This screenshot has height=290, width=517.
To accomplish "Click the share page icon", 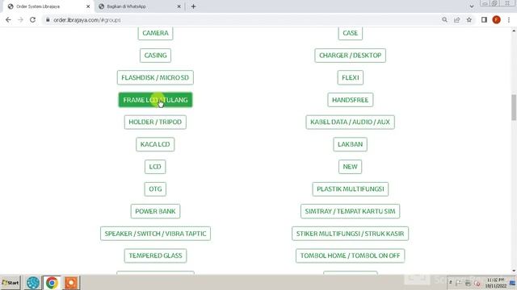I will click(x=456, y=20).
